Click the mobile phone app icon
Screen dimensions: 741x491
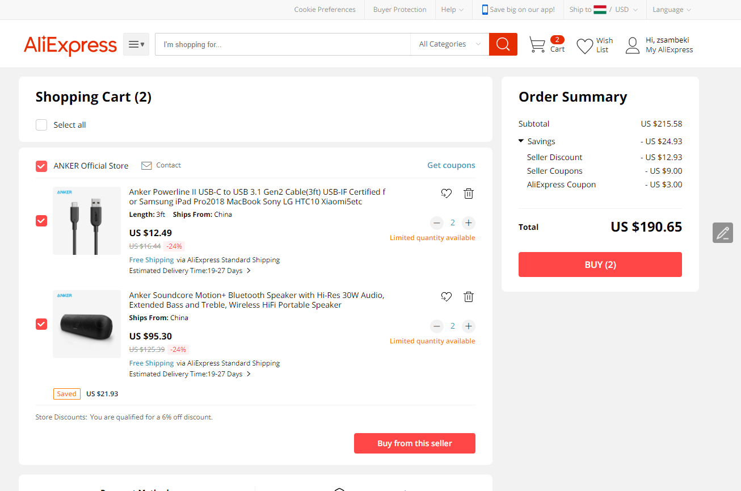point(485,10)
